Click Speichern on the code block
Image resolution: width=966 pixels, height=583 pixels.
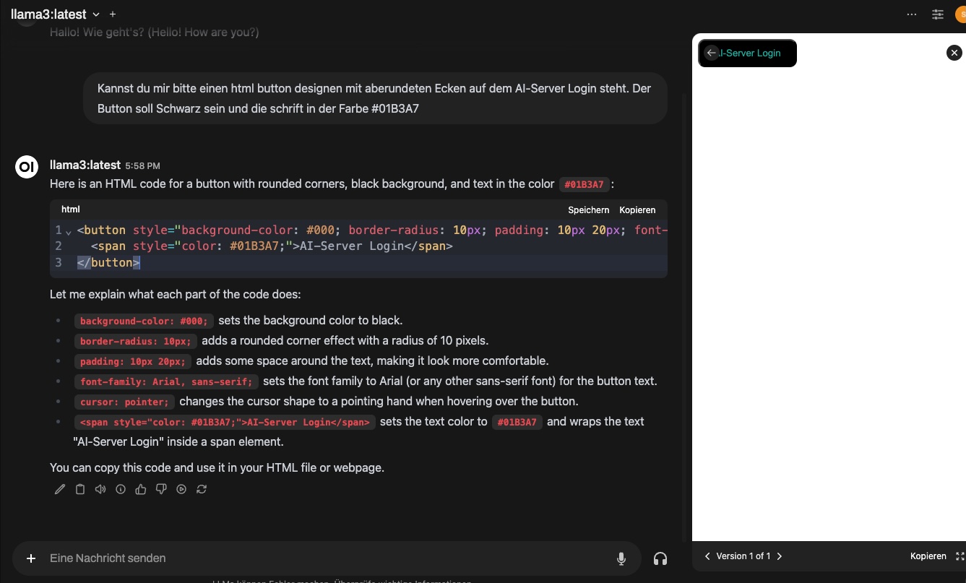pyautogui.click(x=588, y=210)
